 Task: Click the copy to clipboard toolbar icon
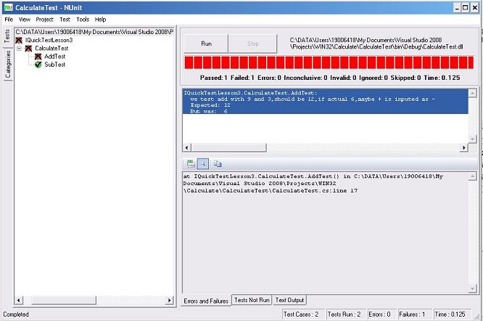pyautogui.click(x=218, y=163)
